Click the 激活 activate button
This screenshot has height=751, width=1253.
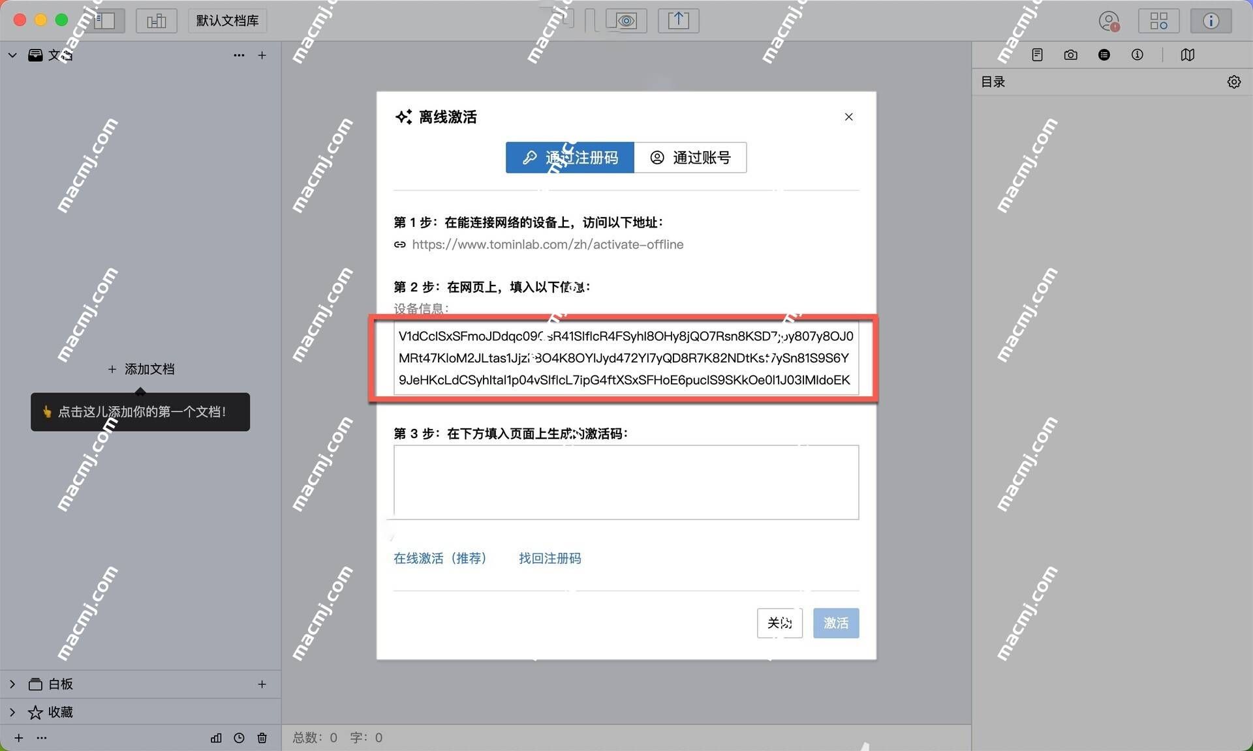coord(836,623)
